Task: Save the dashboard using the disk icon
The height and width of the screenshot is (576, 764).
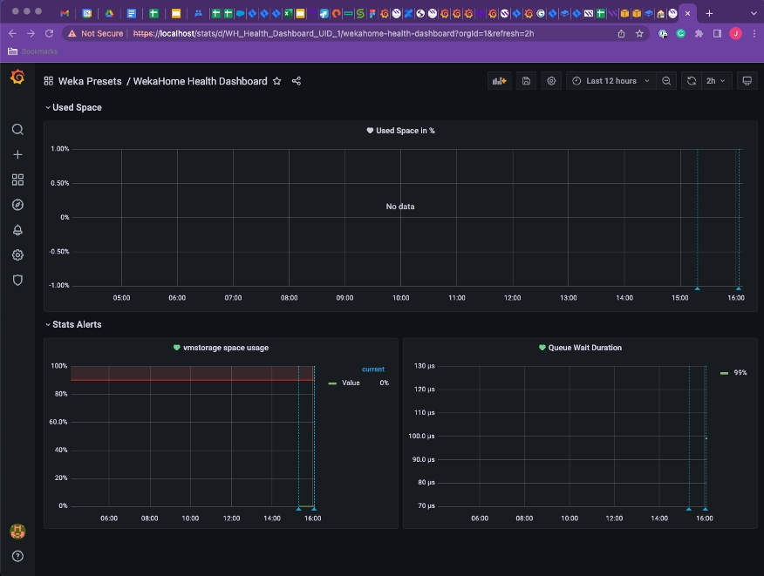Action: pos(526,81)
